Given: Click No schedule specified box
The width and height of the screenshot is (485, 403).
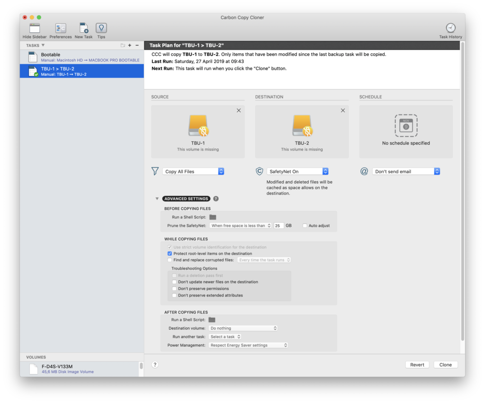Looking at the screenshot, I should point(406,132).
